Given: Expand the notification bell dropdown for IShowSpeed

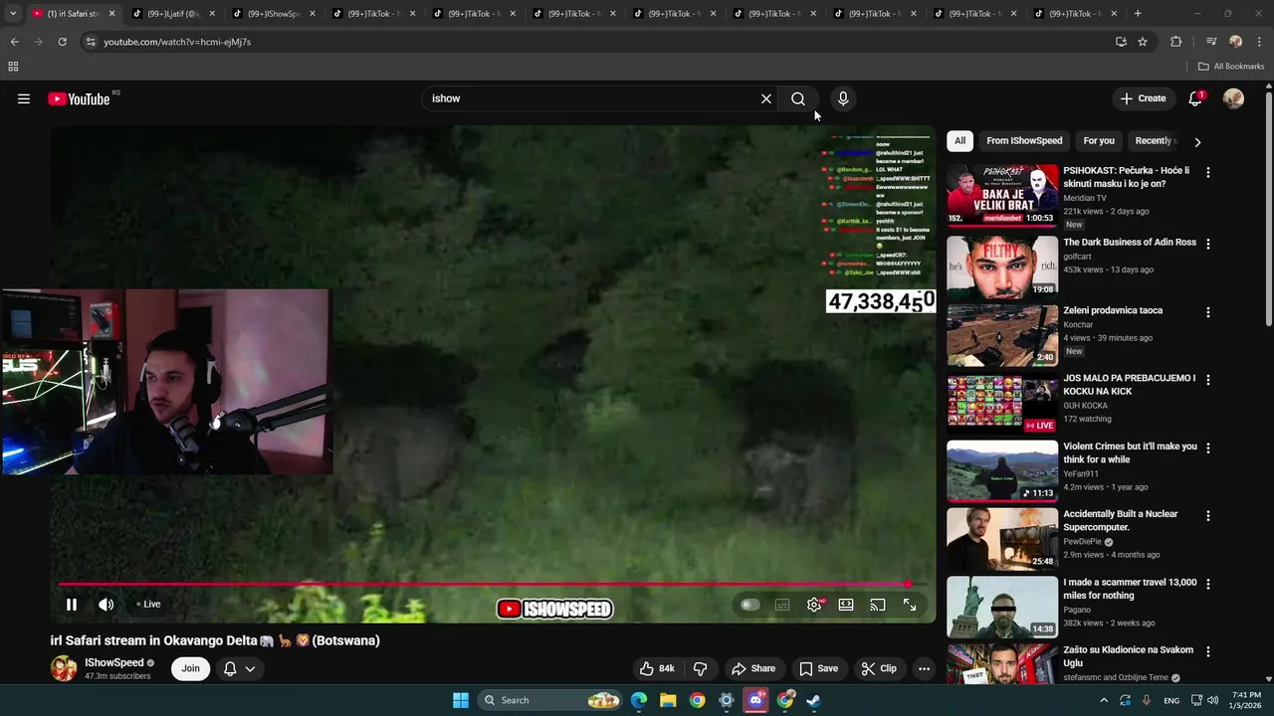Looking at the screenshot, I should [x=239, y=668].
